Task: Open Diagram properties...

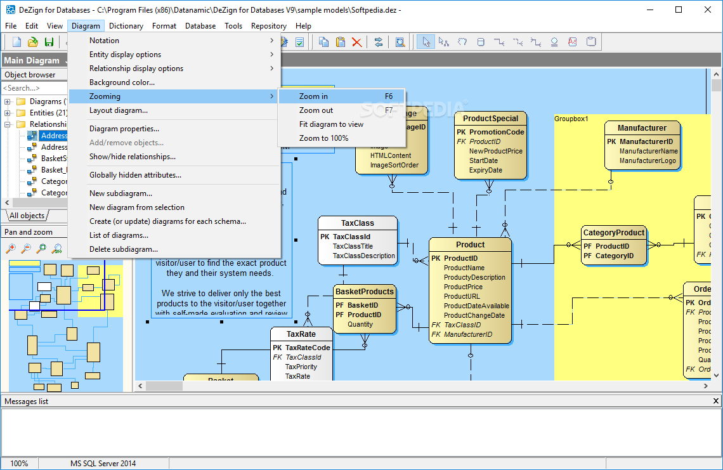Action: click(174, 129)
